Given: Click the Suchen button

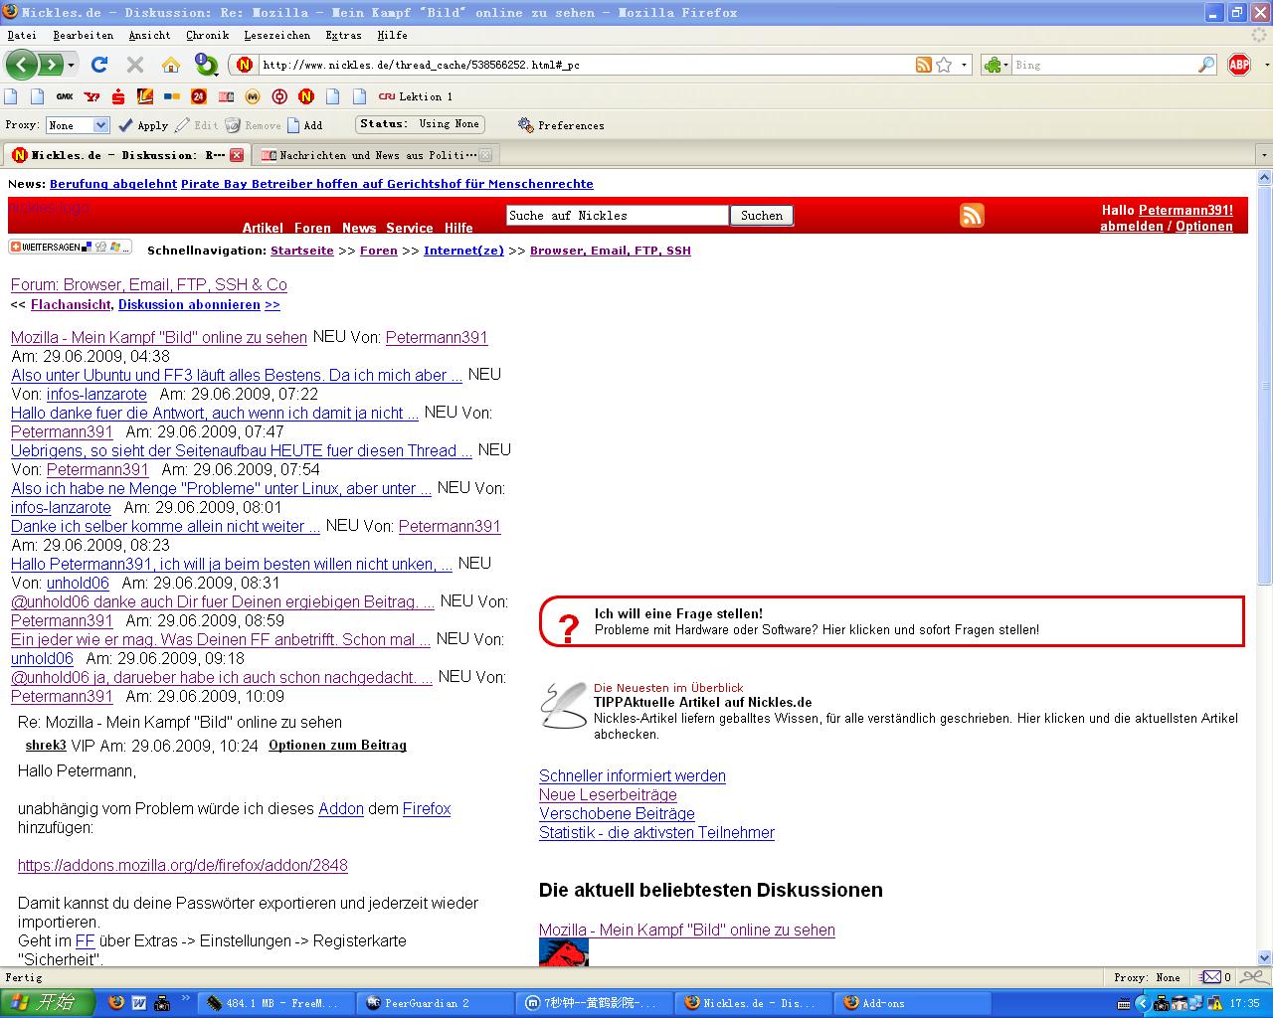Looking at the screenshot, I should pyautogui.click(x=762, y=216).
